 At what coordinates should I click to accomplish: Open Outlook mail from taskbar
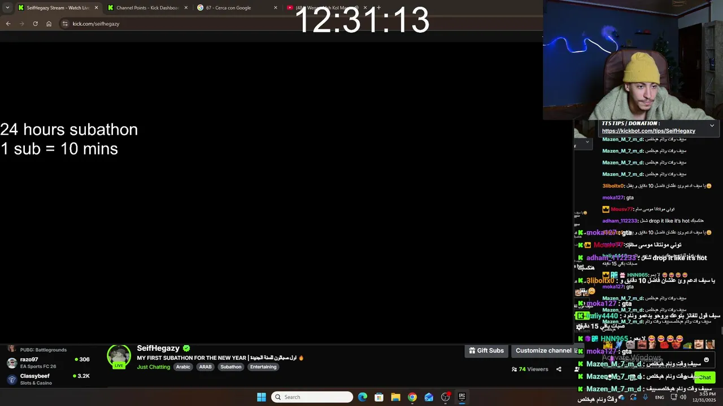pos(429,397)
